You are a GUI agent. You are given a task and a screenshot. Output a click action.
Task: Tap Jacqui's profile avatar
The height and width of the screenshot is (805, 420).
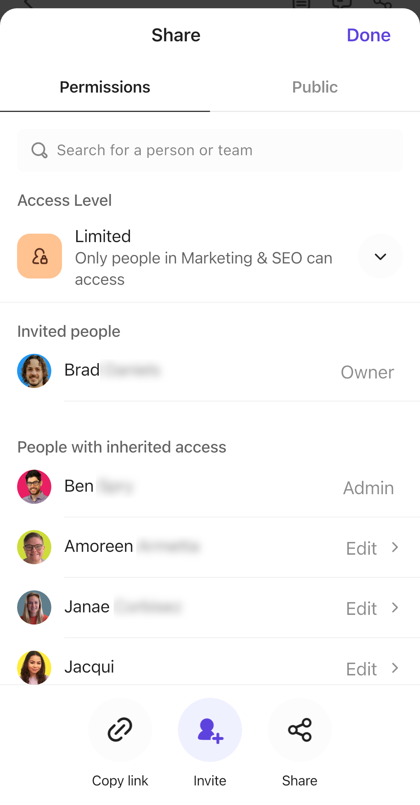[x=34, y=668]
